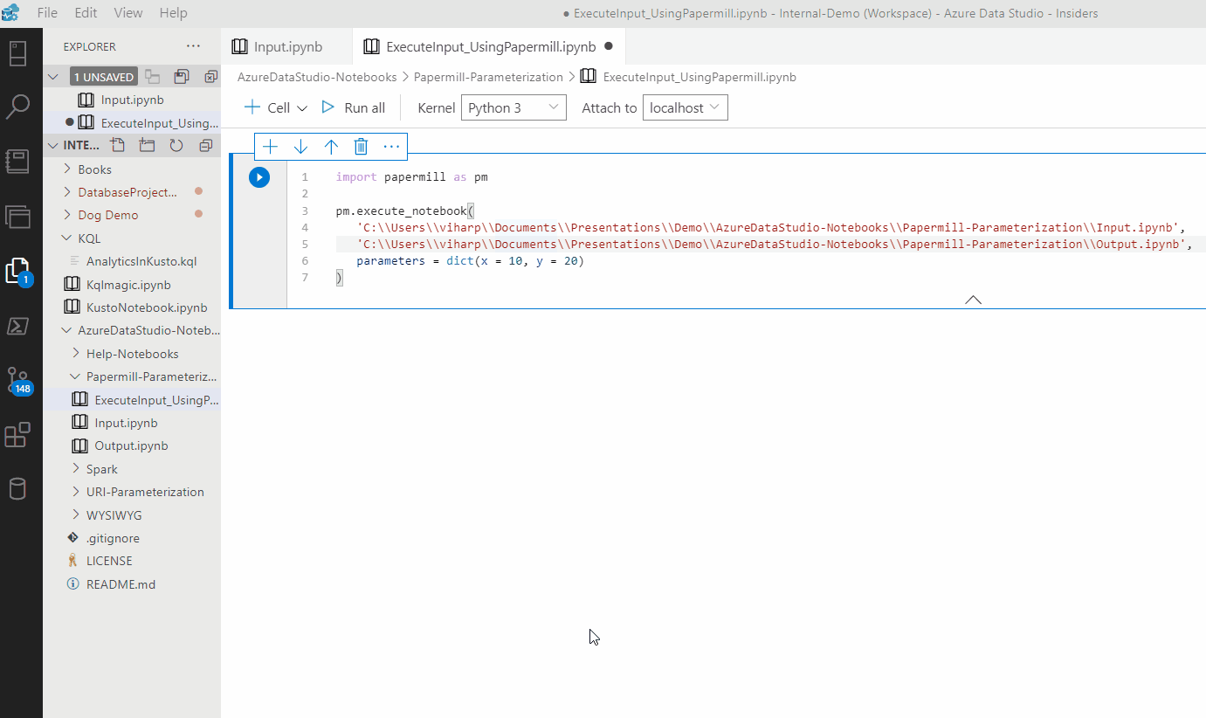This screenshot has width=1206, height=718.
Task: Open the Source Control view showing 148 changes
Action: tap(19, 380)
